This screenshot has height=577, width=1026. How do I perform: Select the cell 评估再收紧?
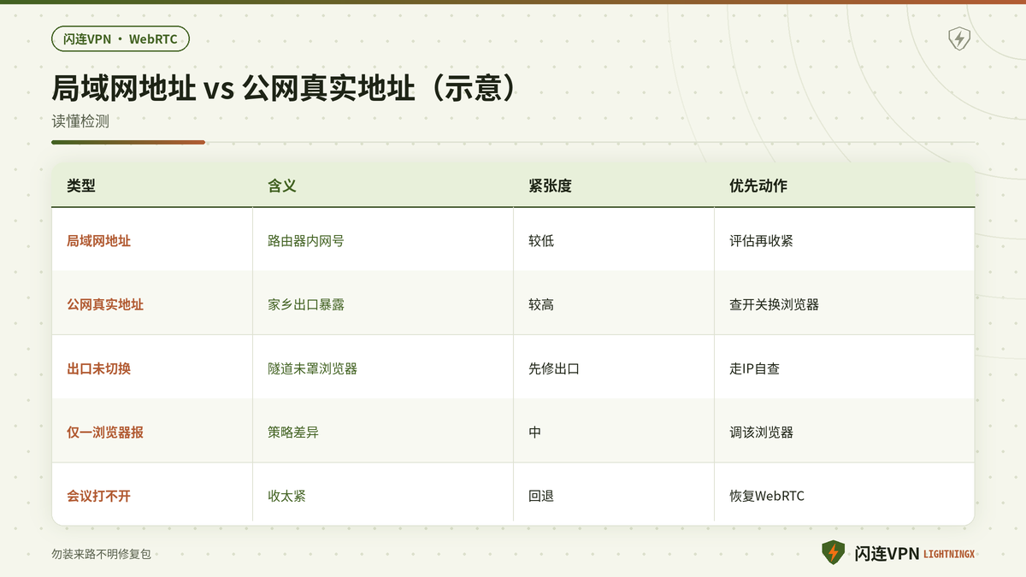[761, 241]
